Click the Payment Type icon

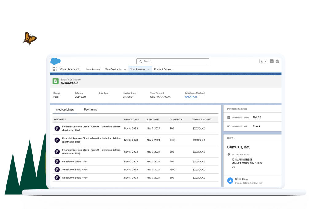click(x=229, y=126)
